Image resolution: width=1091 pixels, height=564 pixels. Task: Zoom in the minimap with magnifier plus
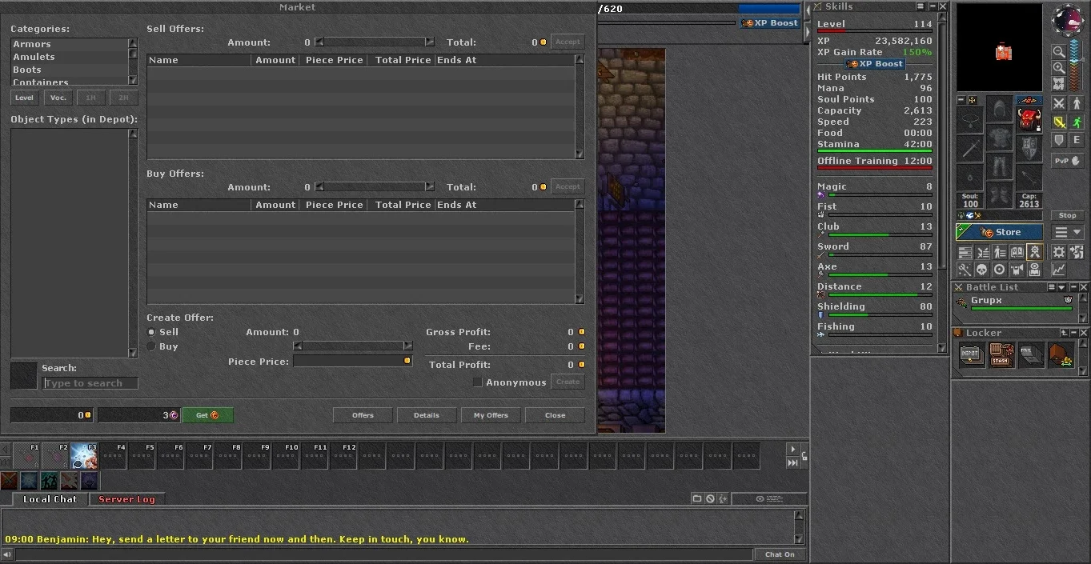(1059, 68)
